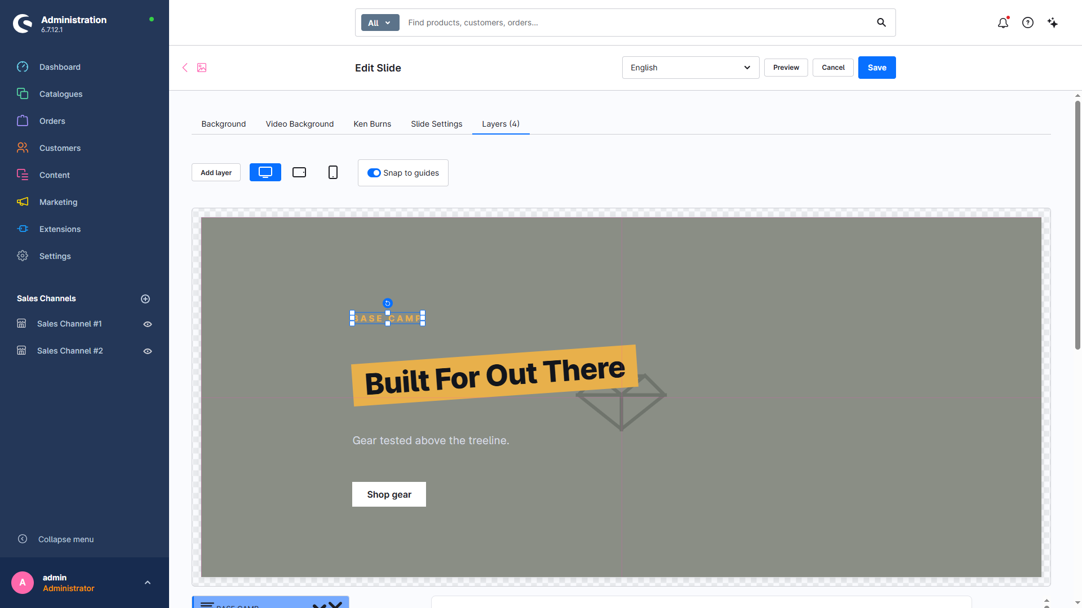Select the Layers (4) tab
This screenshot has height=608, width=1082.
coord(501,124)
